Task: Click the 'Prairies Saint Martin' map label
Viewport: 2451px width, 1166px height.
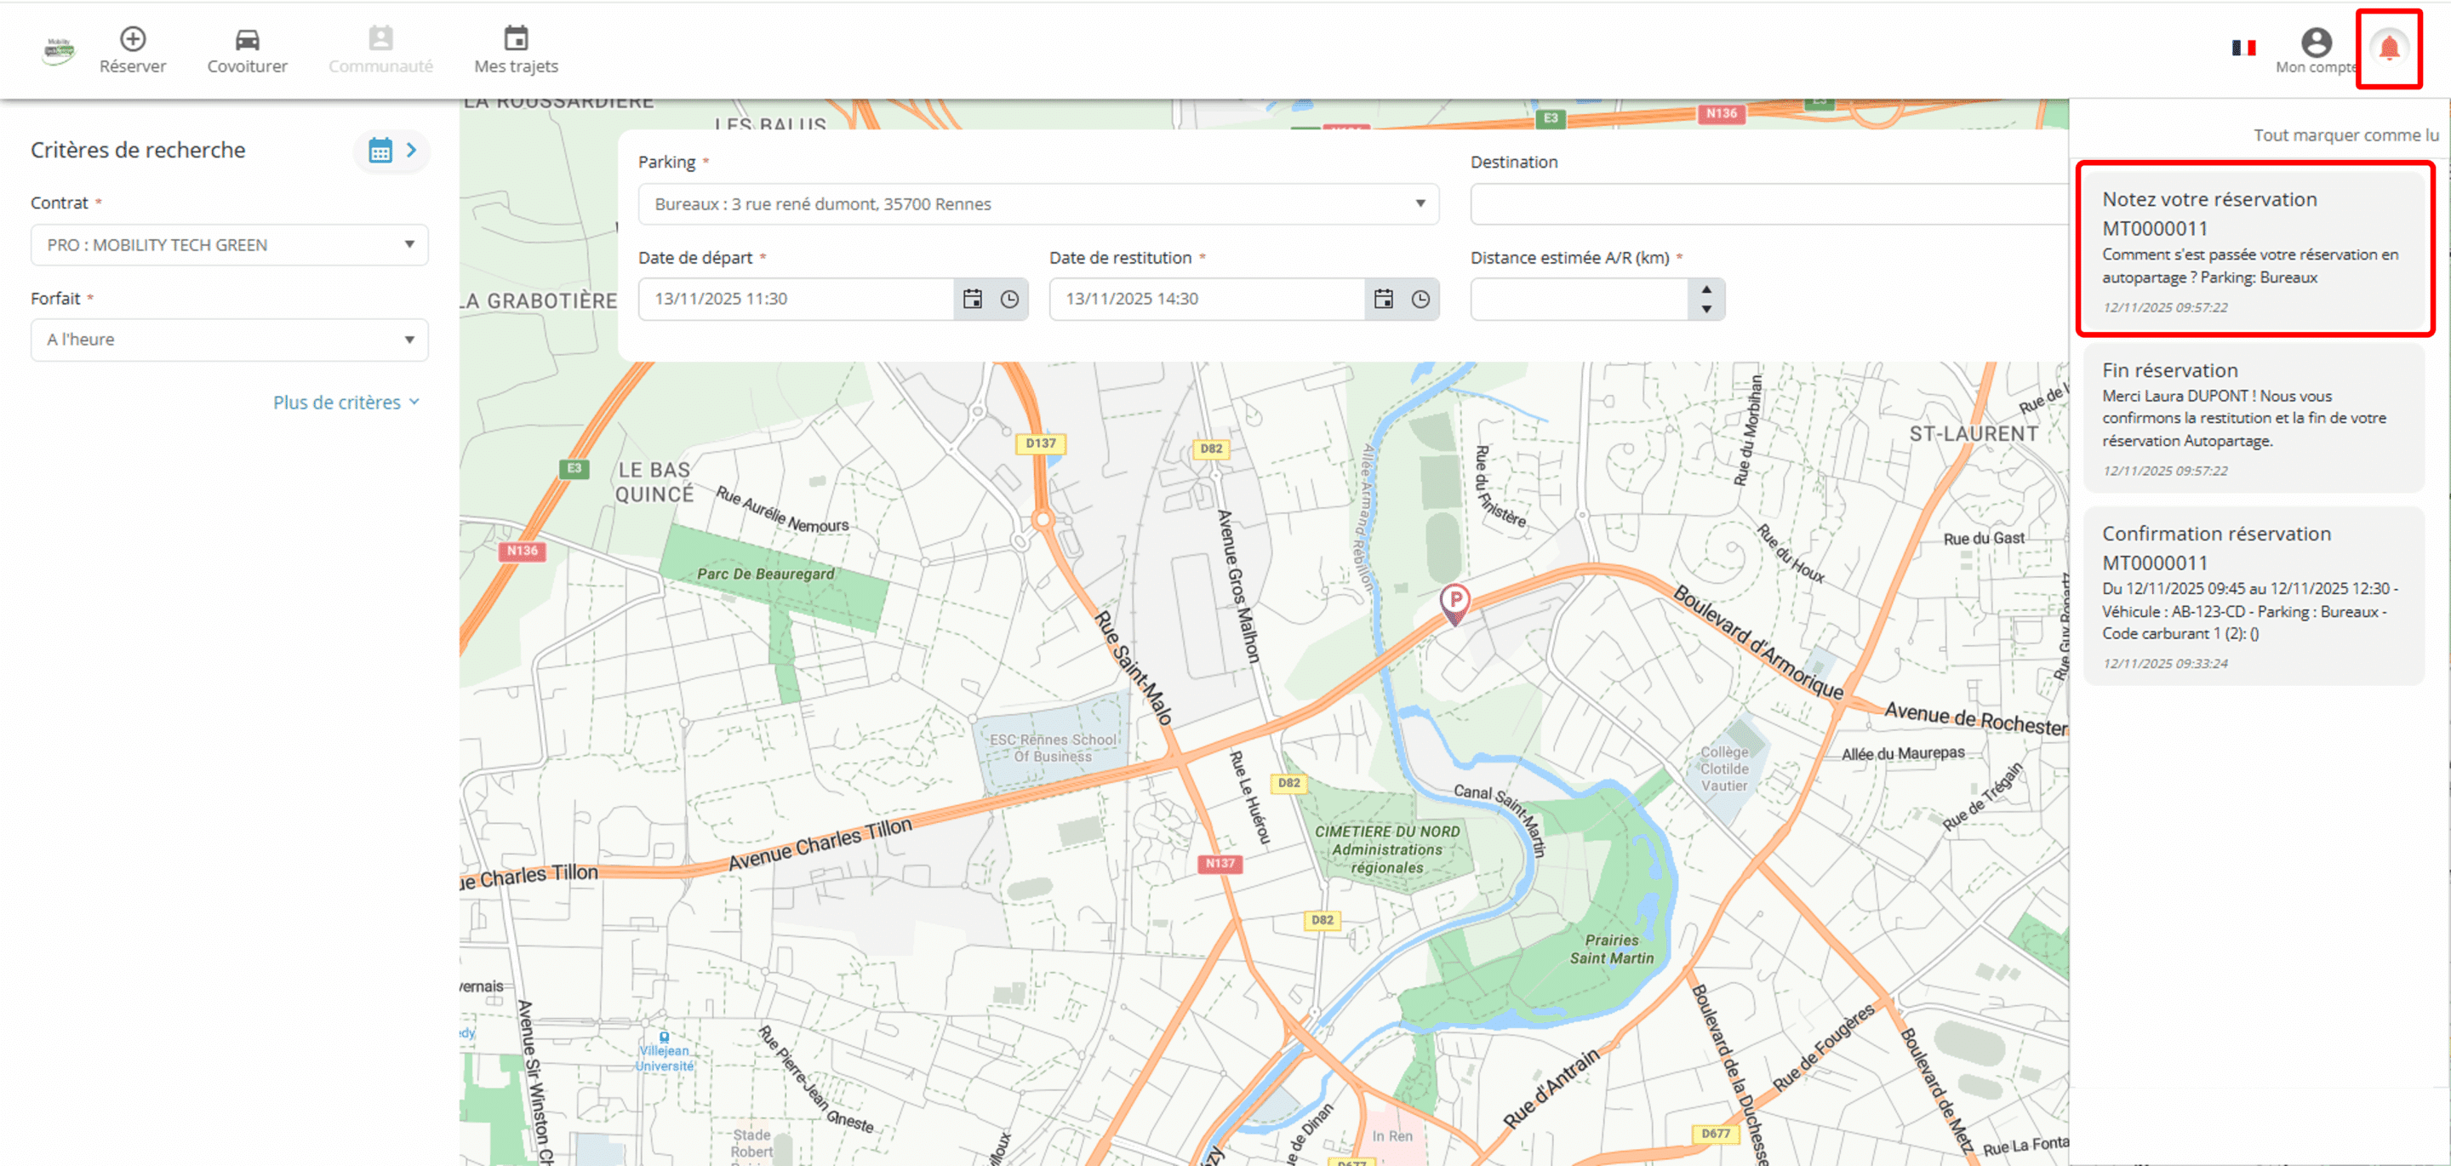Action: click(x=1612, y=949)
